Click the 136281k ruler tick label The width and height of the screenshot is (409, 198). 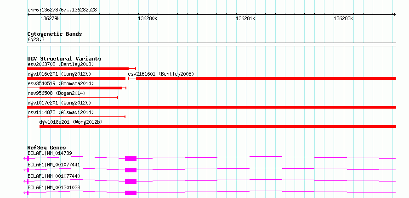point(245,19)
